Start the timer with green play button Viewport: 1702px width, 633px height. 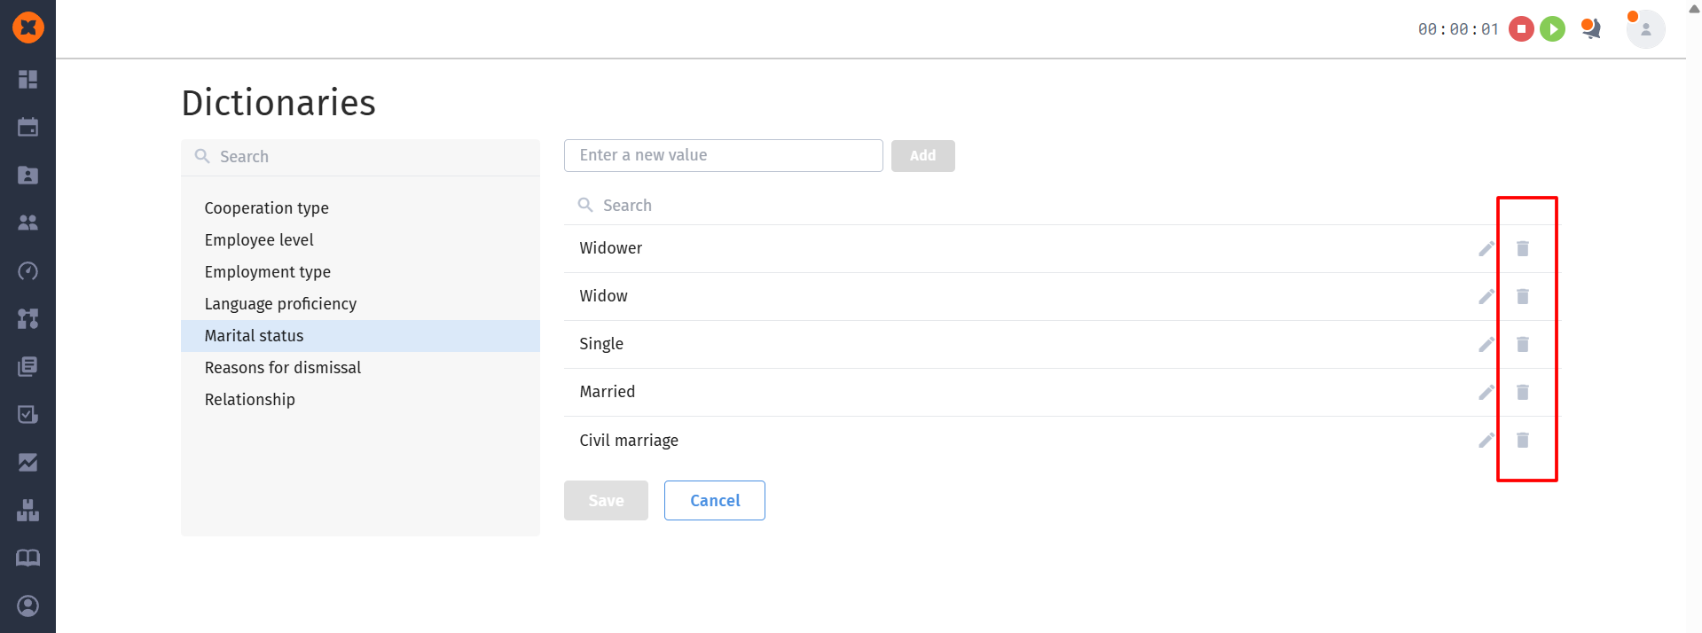[x=1552, y=29]
